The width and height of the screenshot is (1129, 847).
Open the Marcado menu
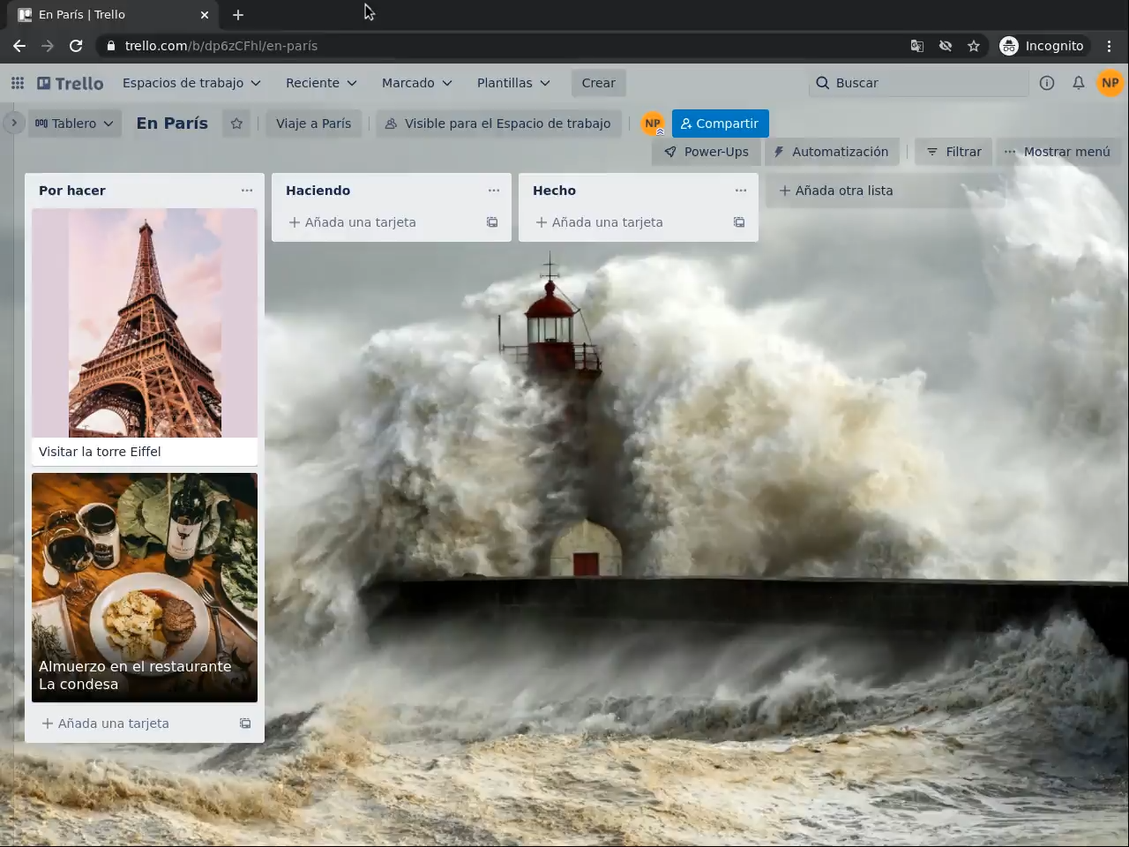click(416, 83)
